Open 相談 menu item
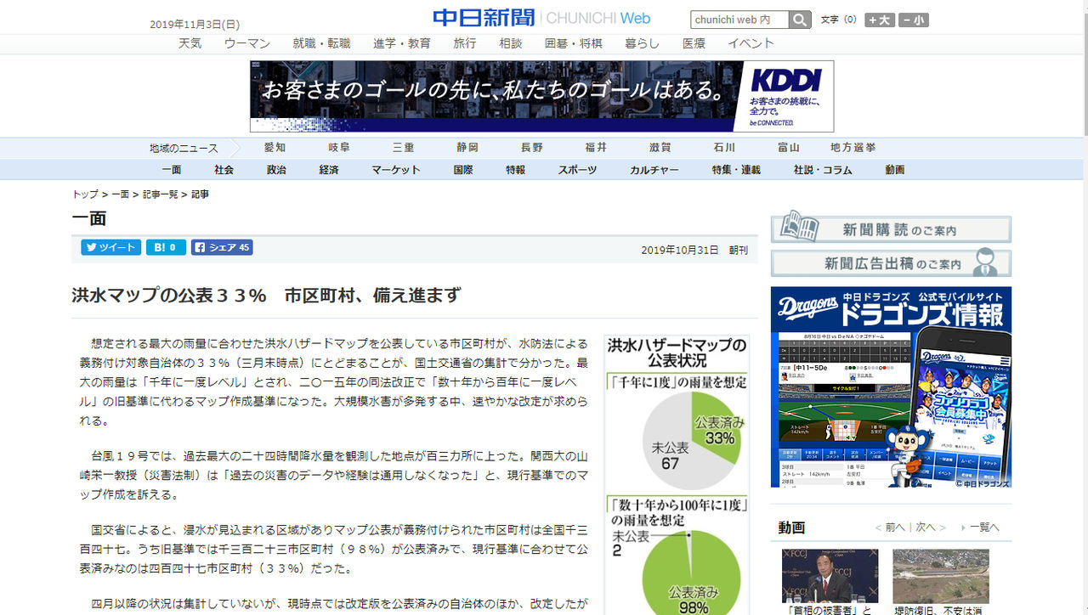The height and width of the screenshot is (615, 1088). tap(511, 43)
